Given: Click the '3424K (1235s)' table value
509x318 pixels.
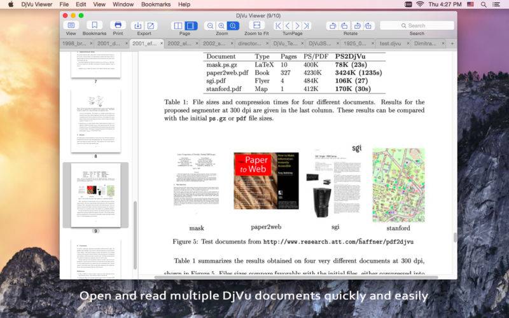Looking at the screenshot, I should [x=358, y=73].
